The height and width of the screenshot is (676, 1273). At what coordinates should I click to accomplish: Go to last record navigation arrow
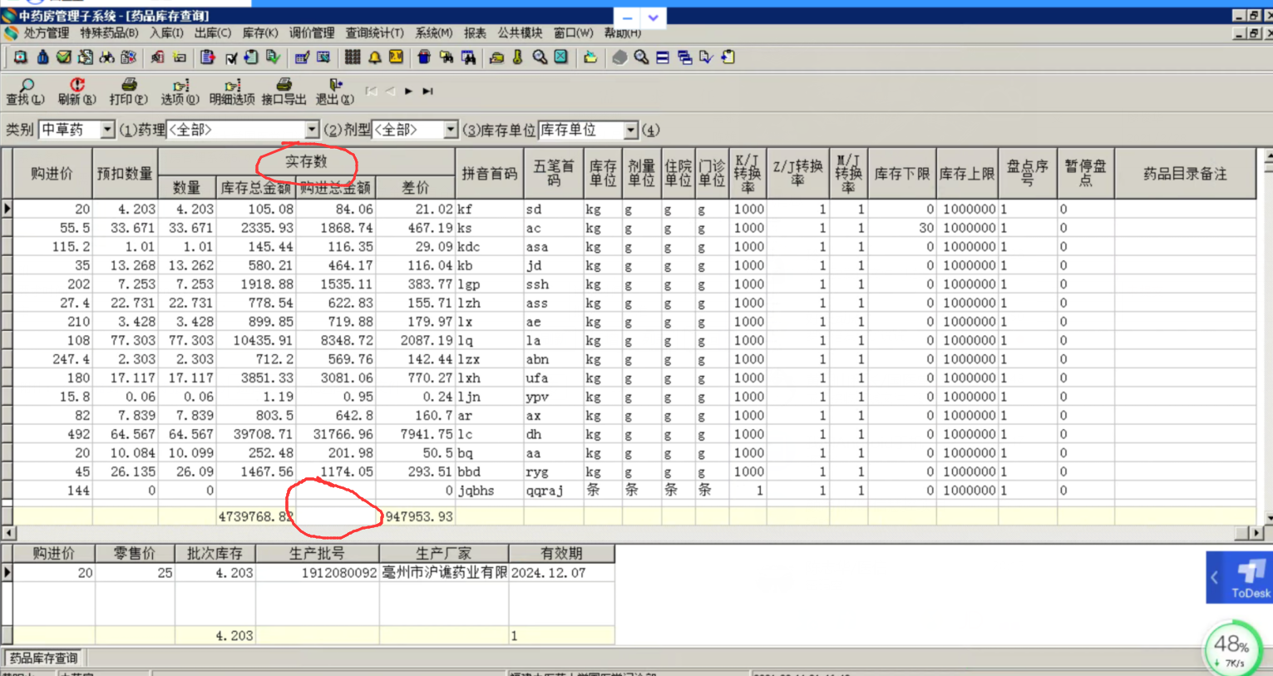[x=427, y=91]
